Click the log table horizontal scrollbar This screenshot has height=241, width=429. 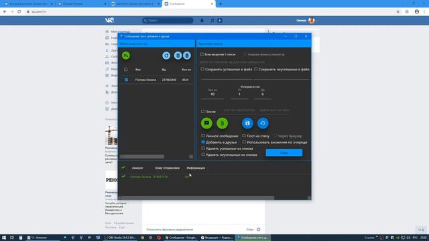198,197
